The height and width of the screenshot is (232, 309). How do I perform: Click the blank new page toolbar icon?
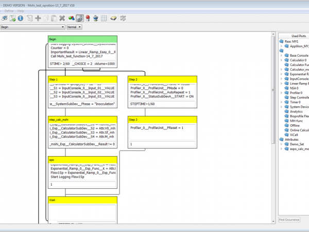(30, 19)
